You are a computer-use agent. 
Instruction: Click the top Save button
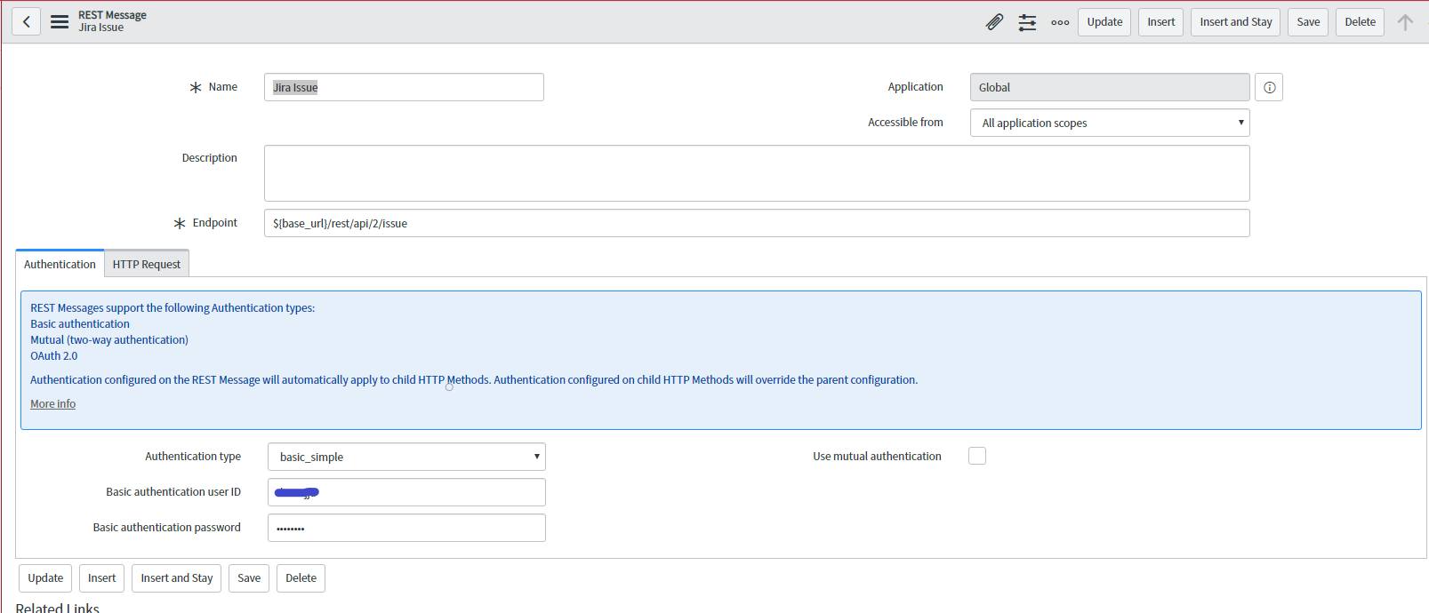(1308, 22)
